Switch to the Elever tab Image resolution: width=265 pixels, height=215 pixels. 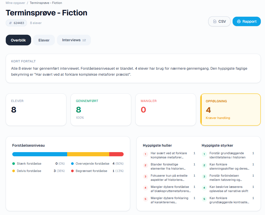44,40
